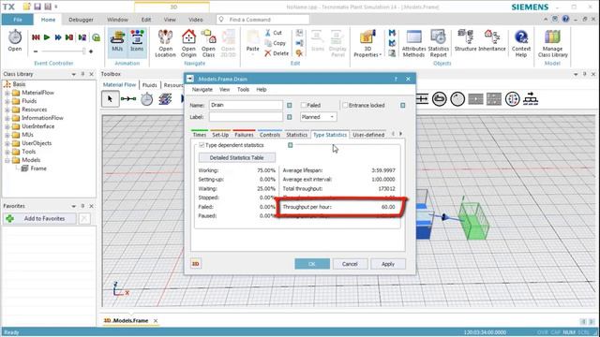Expand the InformationFlow folder

(7, 118)
